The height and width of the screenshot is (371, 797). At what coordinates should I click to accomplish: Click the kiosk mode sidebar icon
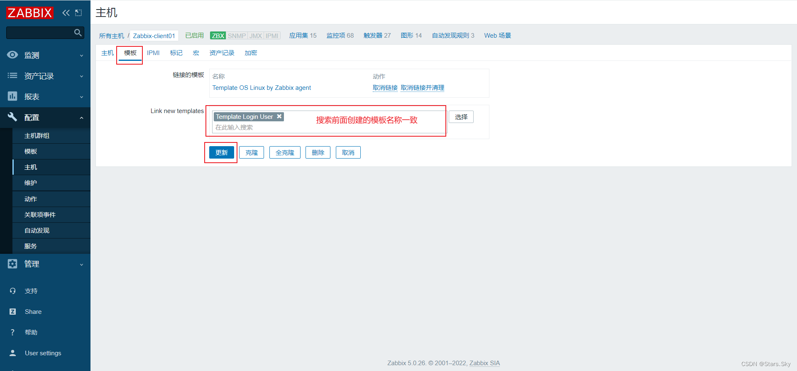point(78,13)
